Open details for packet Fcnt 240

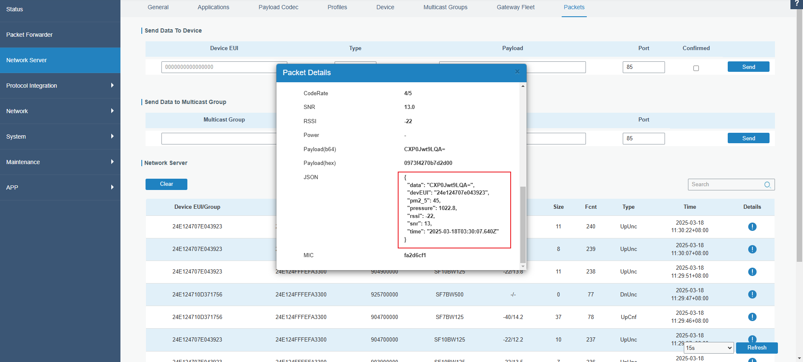pyautogui.click(x=752, y=227)
